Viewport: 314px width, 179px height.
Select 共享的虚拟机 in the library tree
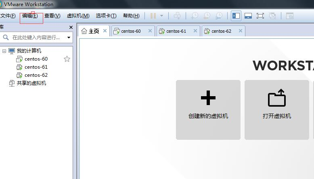(x=31, y=83)
